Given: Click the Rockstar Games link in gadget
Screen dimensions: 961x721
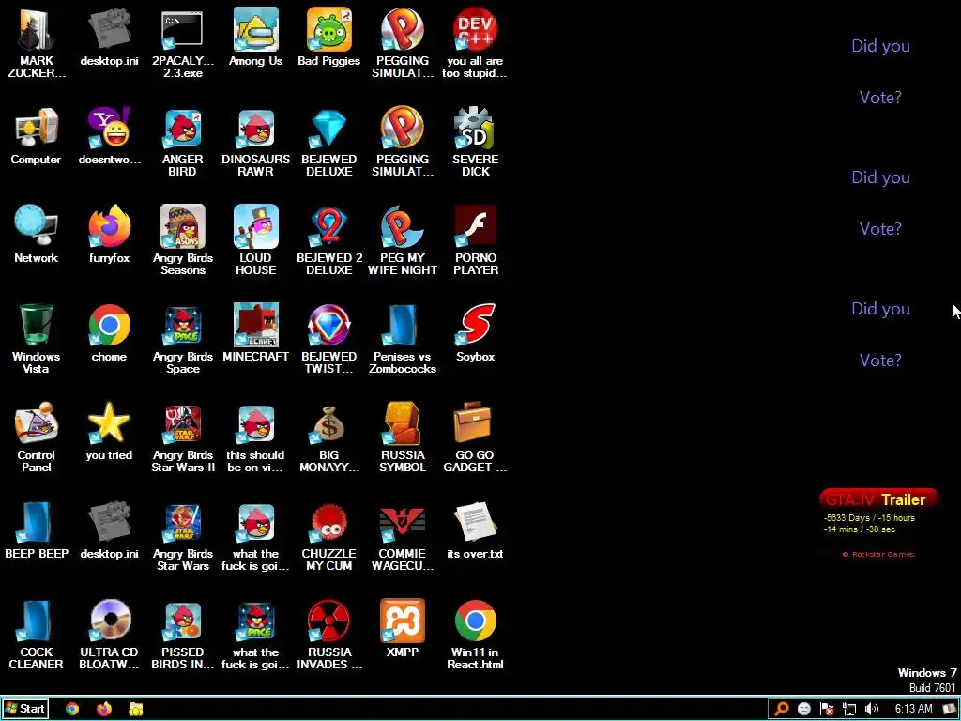Looking at the screenshot, I should pyautogui.click(x=878, y=554).
